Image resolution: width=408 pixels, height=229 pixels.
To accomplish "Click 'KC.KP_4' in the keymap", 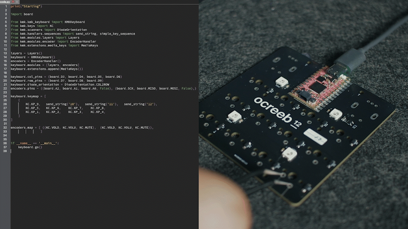I will [97, 112].
